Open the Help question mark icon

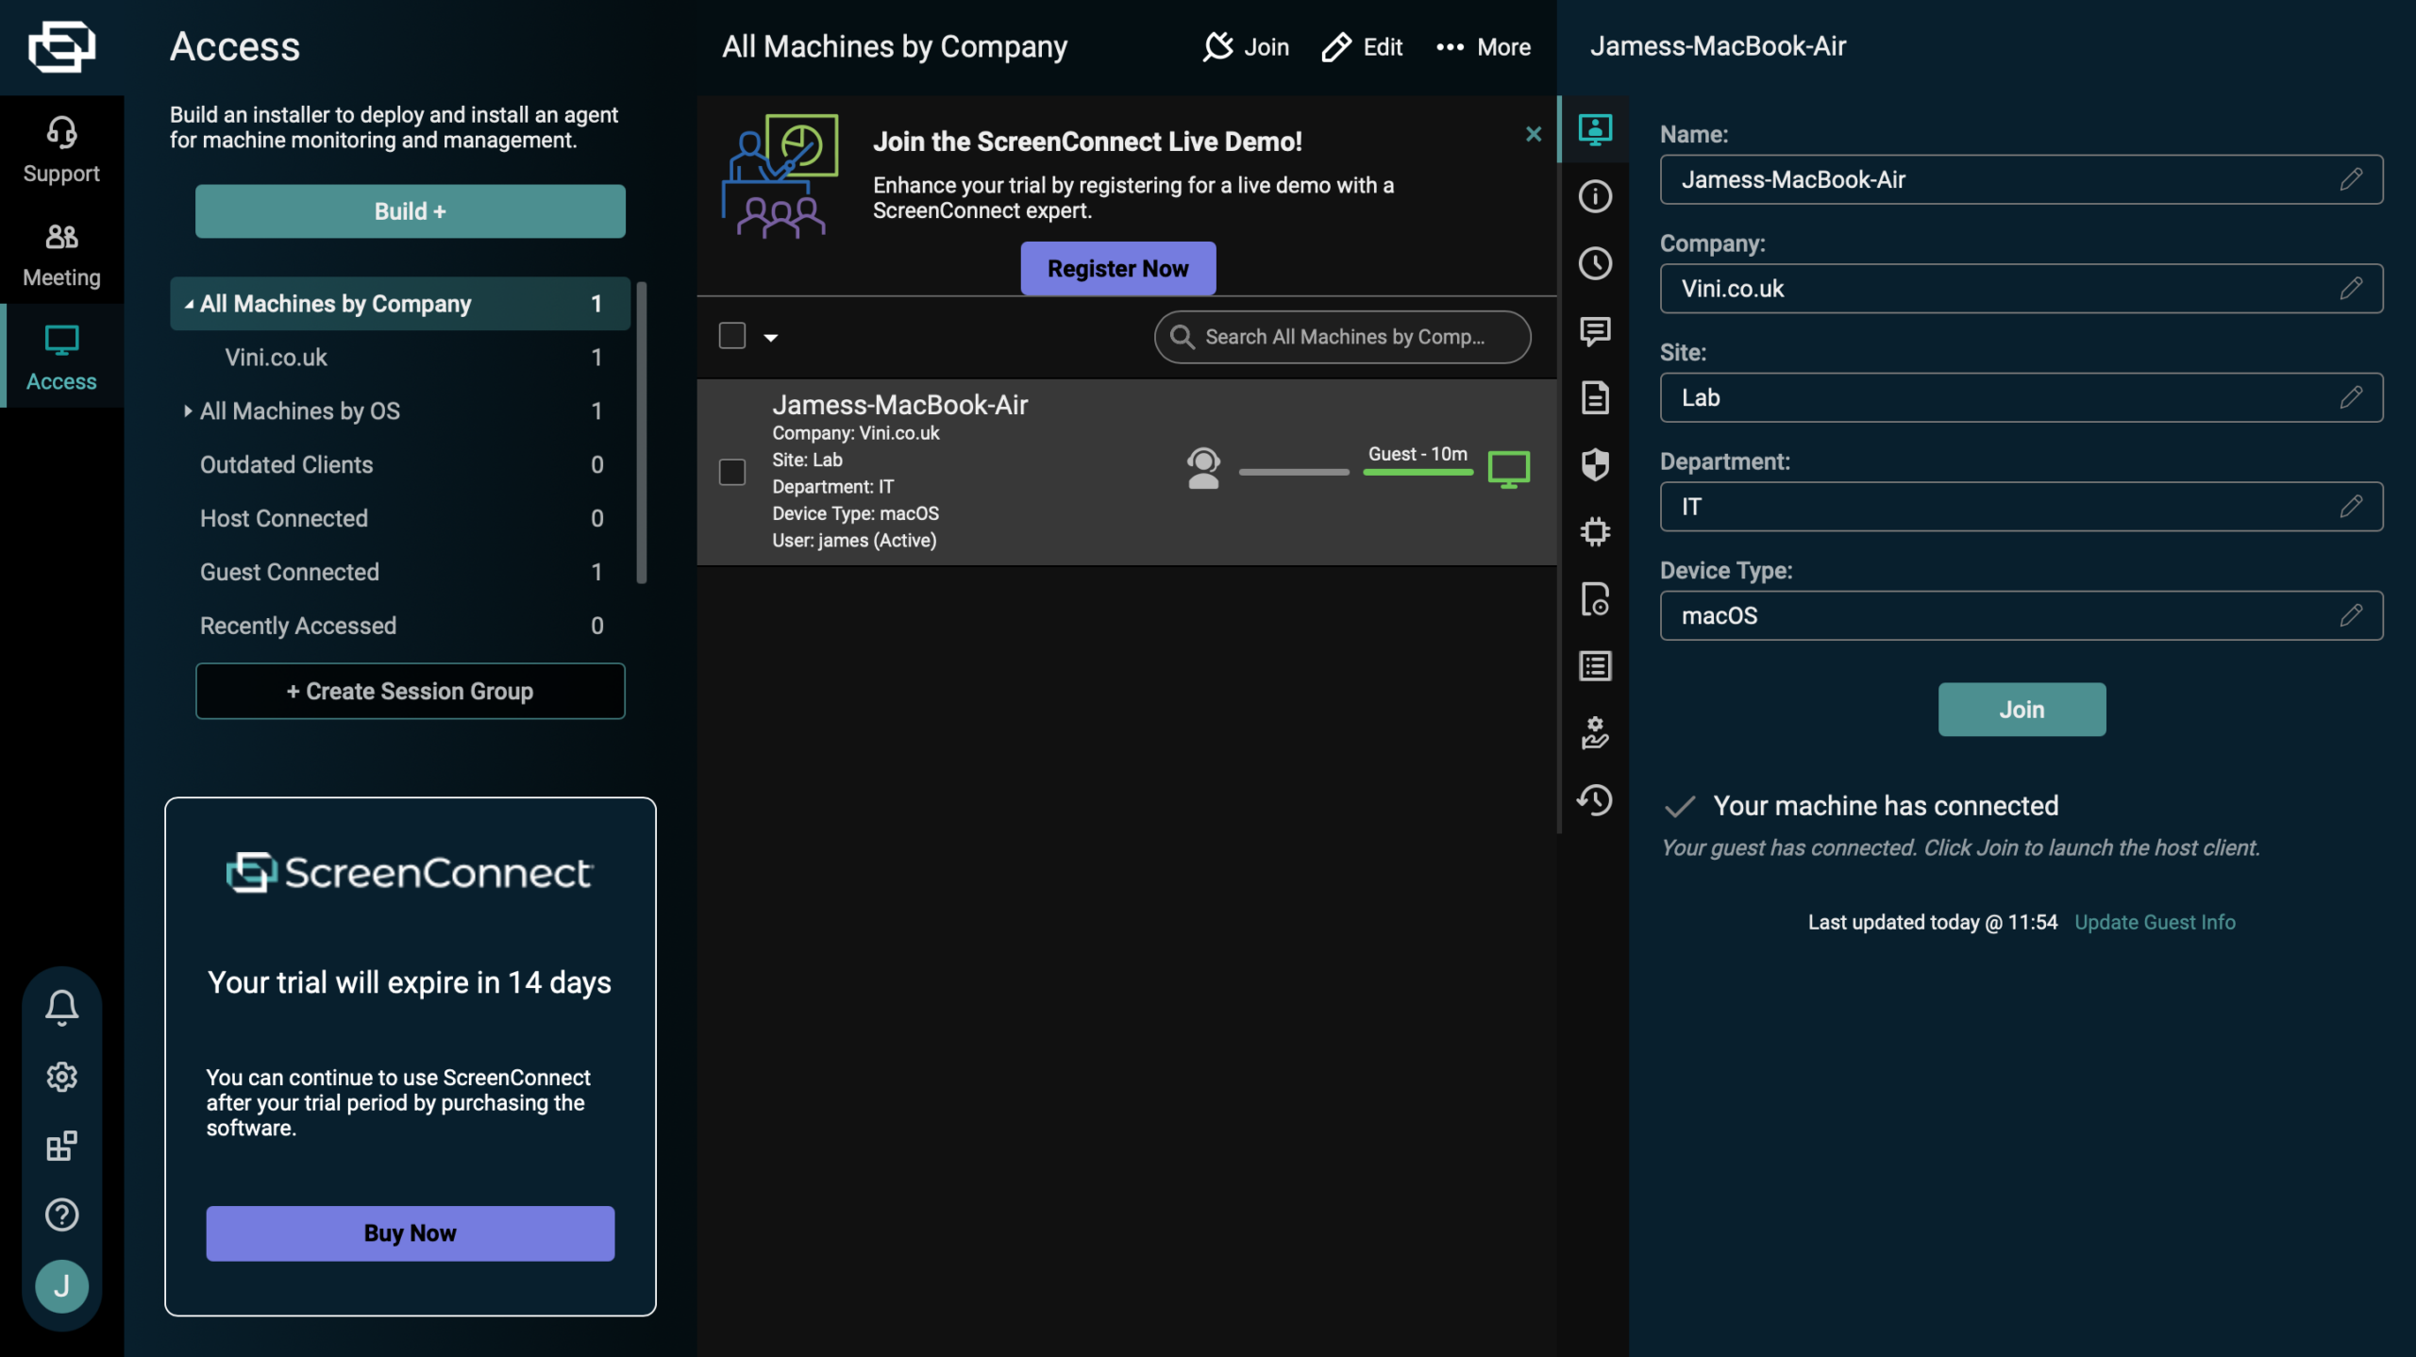[61, 1215]
